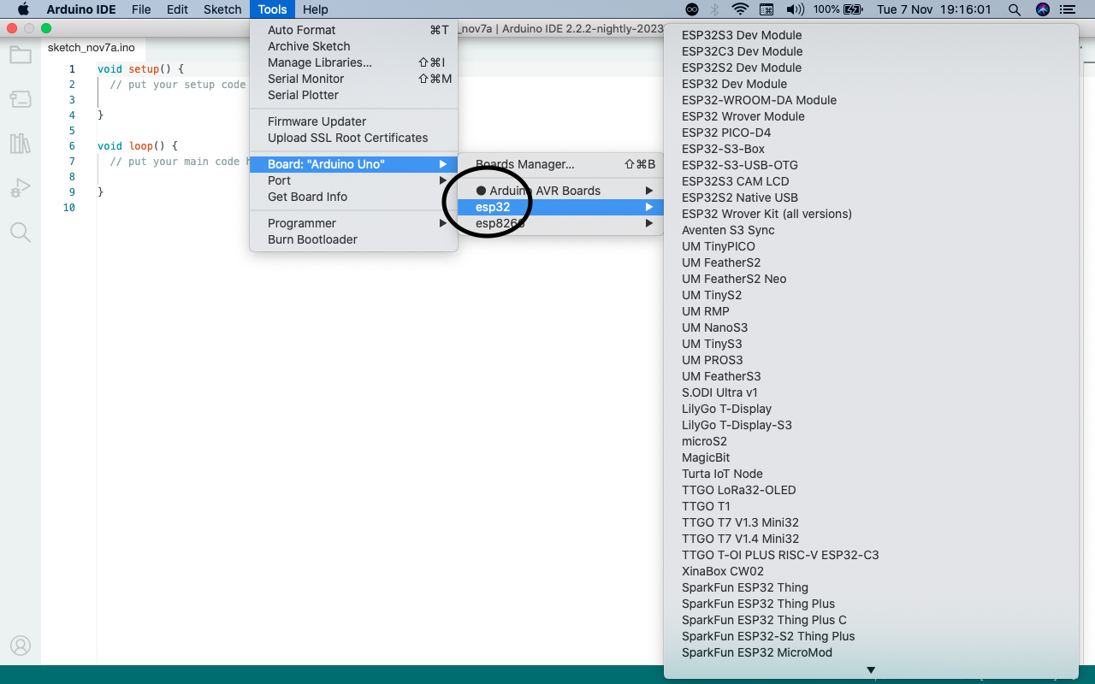Open the Wi-Fi status menu
The width and height of the screenshot is (1095, 684).
(740, 9)
